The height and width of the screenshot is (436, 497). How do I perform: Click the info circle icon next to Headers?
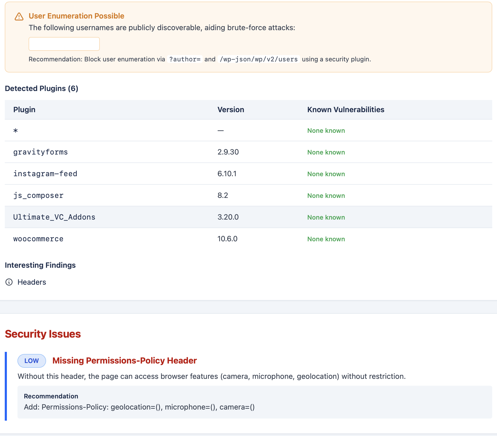(9, 282)
